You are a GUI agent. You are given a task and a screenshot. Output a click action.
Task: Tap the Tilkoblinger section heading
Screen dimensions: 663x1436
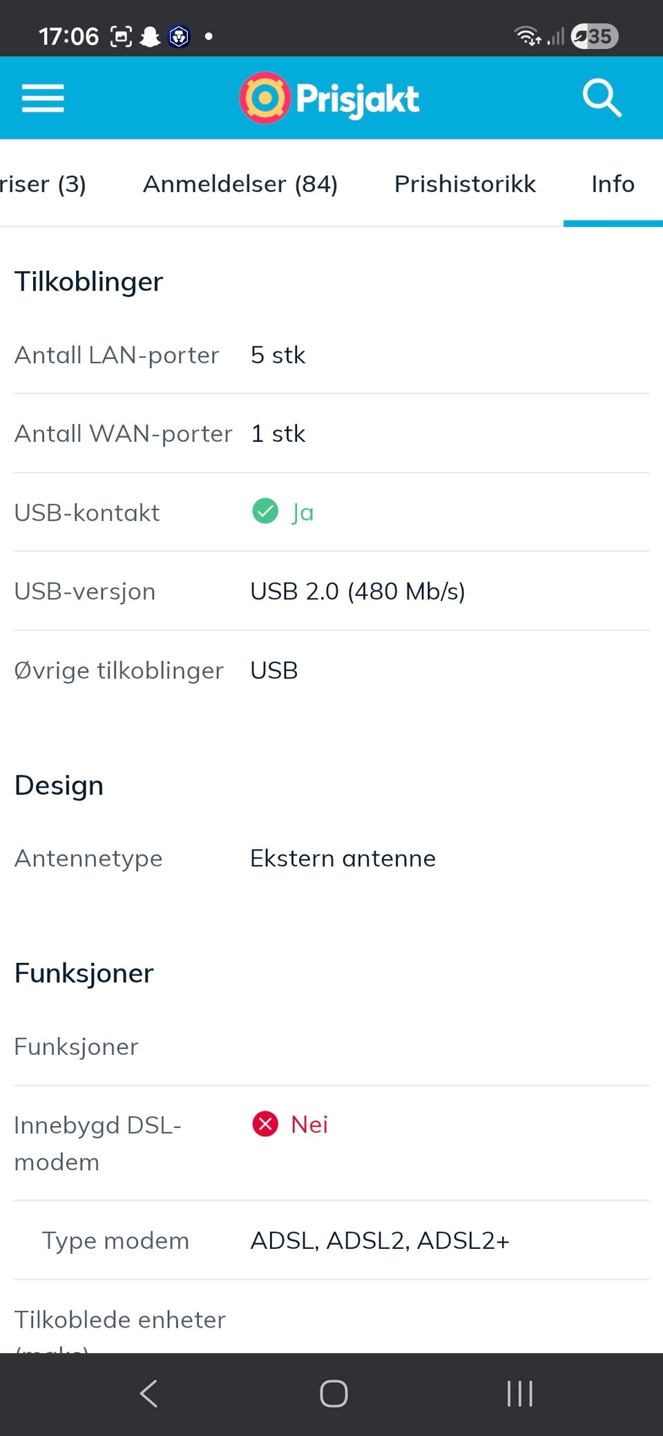click(x=89, y=282)
